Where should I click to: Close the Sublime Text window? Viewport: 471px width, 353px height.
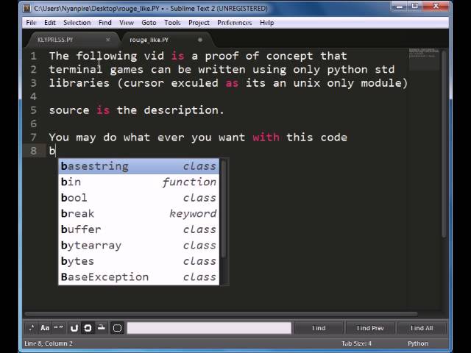(x=436, y=7)
